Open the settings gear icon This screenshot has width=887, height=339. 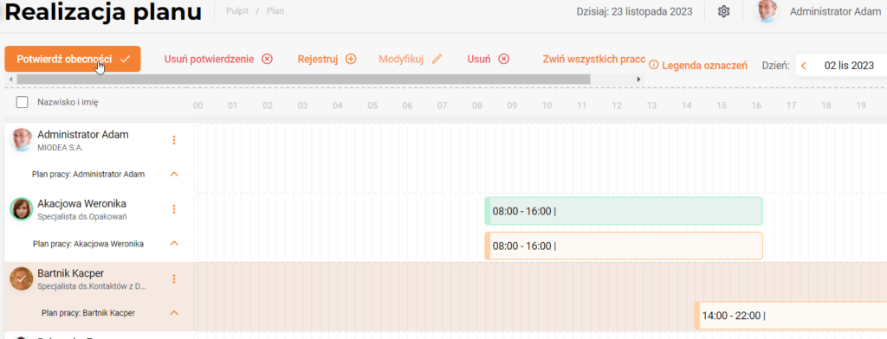click(723, 11)
